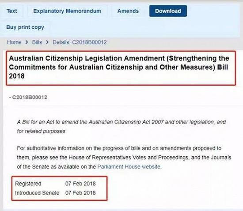Click the italic 'for related purposes' line

[x=41, y=131]
